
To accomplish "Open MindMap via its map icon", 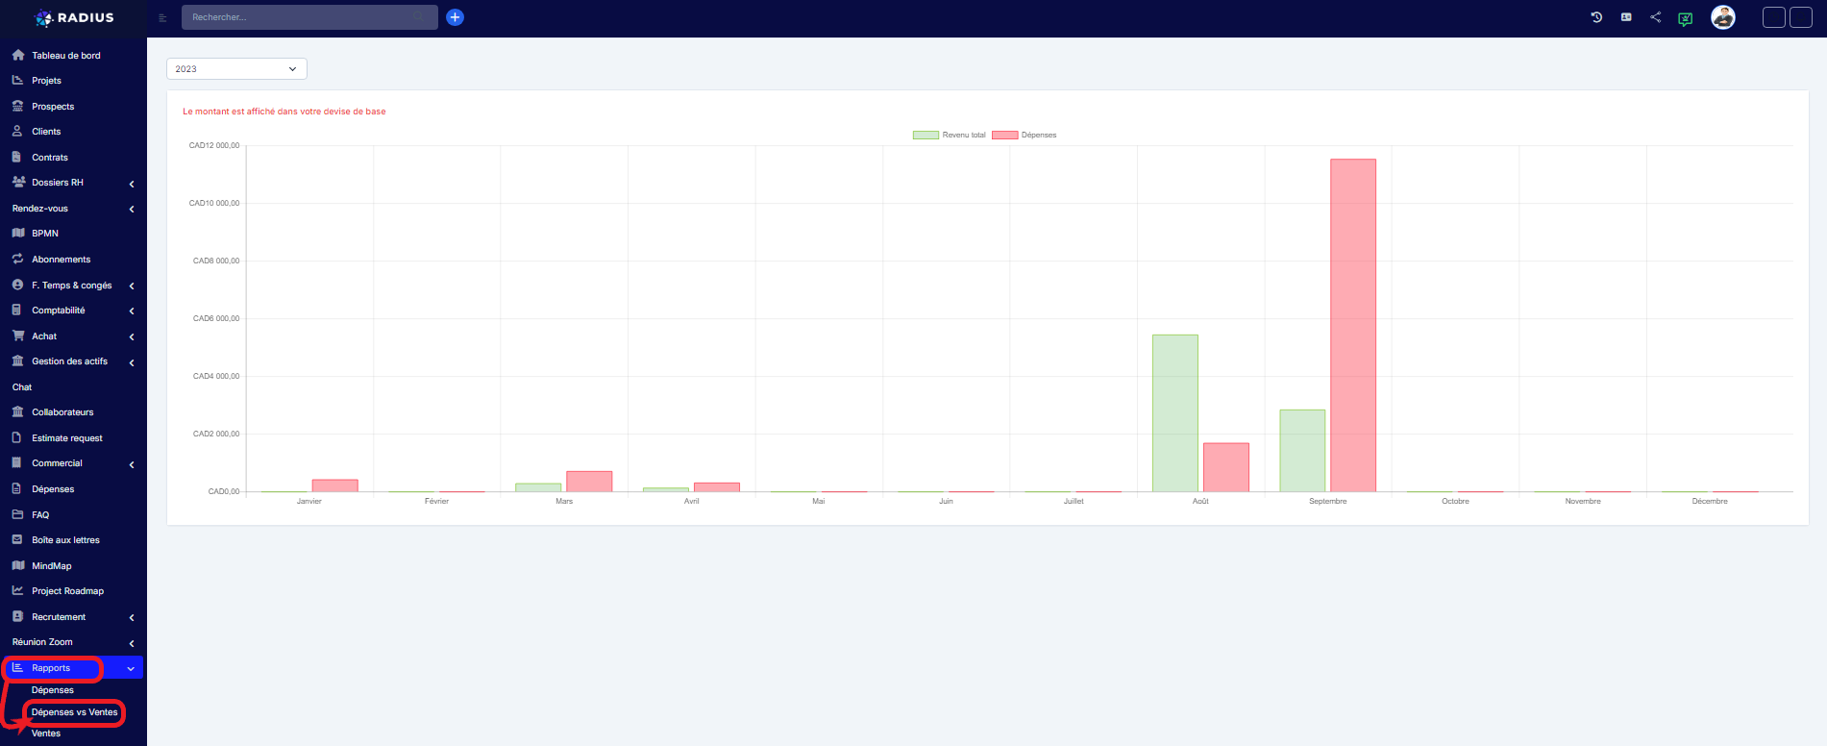I will (x=18, y=565).
